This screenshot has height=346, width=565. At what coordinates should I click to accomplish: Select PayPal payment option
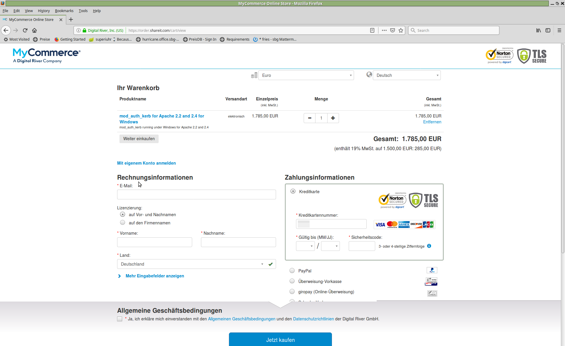pos(292,271)
